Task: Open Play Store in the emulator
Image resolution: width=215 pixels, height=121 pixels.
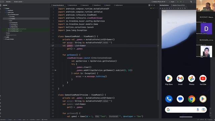Action: tap(169, 78)
